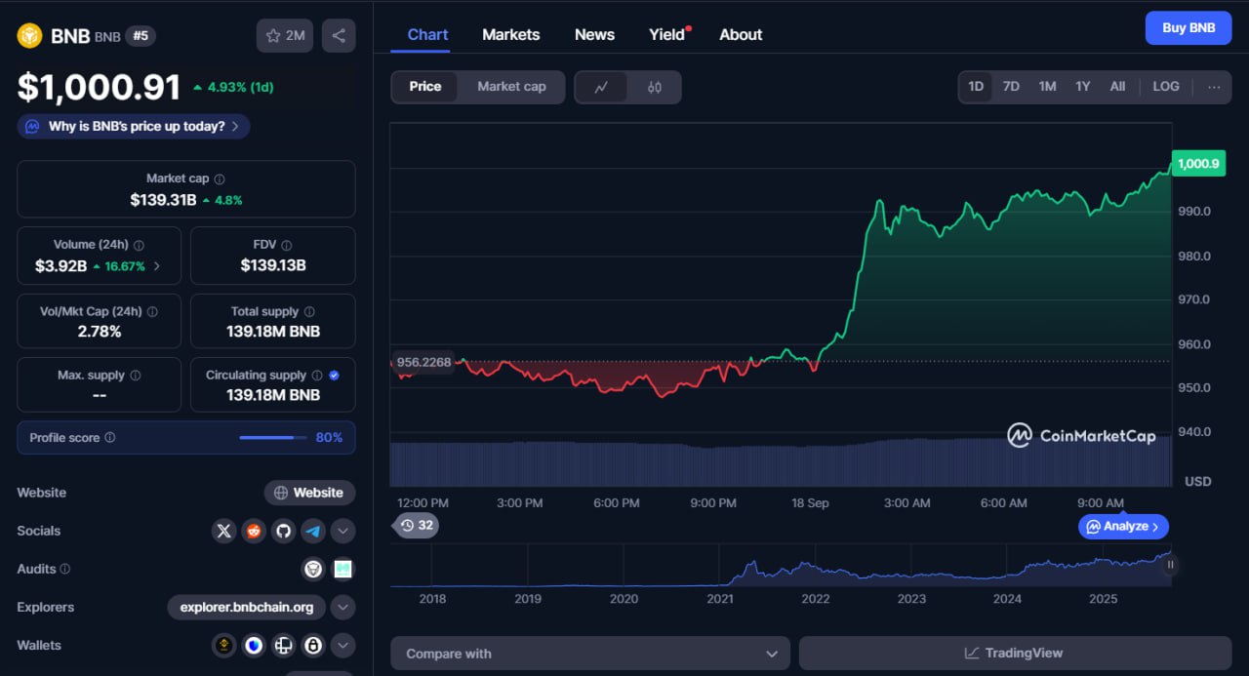Click the Market cap info icon

220,179
